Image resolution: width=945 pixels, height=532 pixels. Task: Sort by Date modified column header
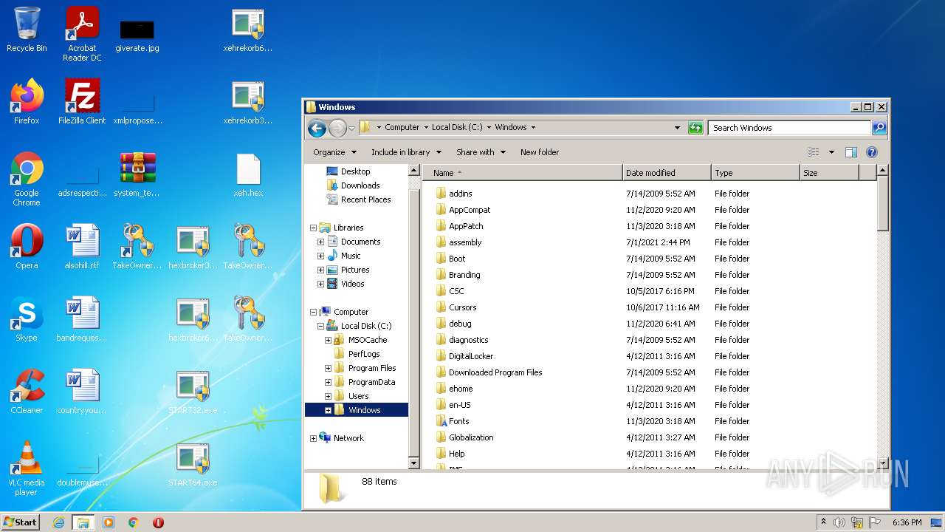tap(667, 173)
